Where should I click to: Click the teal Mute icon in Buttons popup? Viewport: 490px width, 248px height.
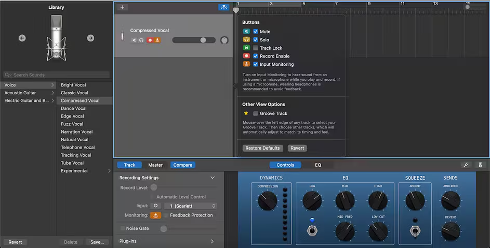246,31
